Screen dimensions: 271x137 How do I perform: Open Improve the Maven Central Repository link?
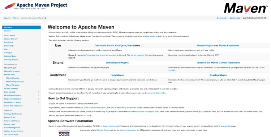(x=218, y=63)
